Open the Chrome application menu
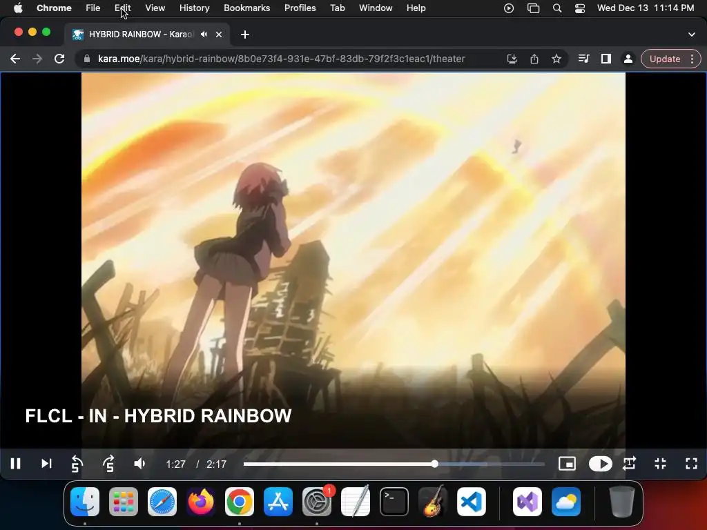Screen dimensions: 707x530 tap(54, 8)
